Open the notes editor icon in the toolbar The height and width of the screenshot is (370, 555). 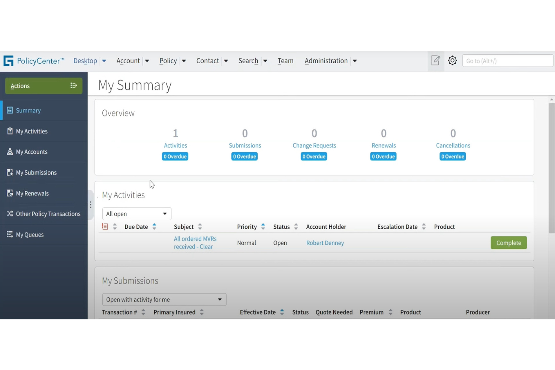(x=435, y=60)
